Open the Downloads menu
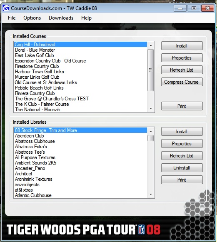 (61, 18)
